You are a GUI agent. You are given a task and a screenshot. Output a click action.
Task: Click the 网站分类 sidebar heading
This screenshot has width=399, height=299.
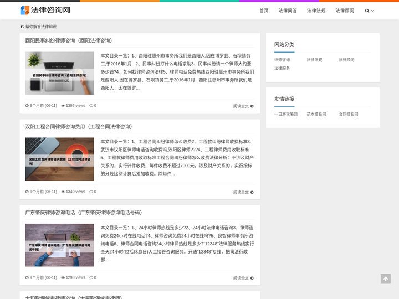[x=284, y=44]
